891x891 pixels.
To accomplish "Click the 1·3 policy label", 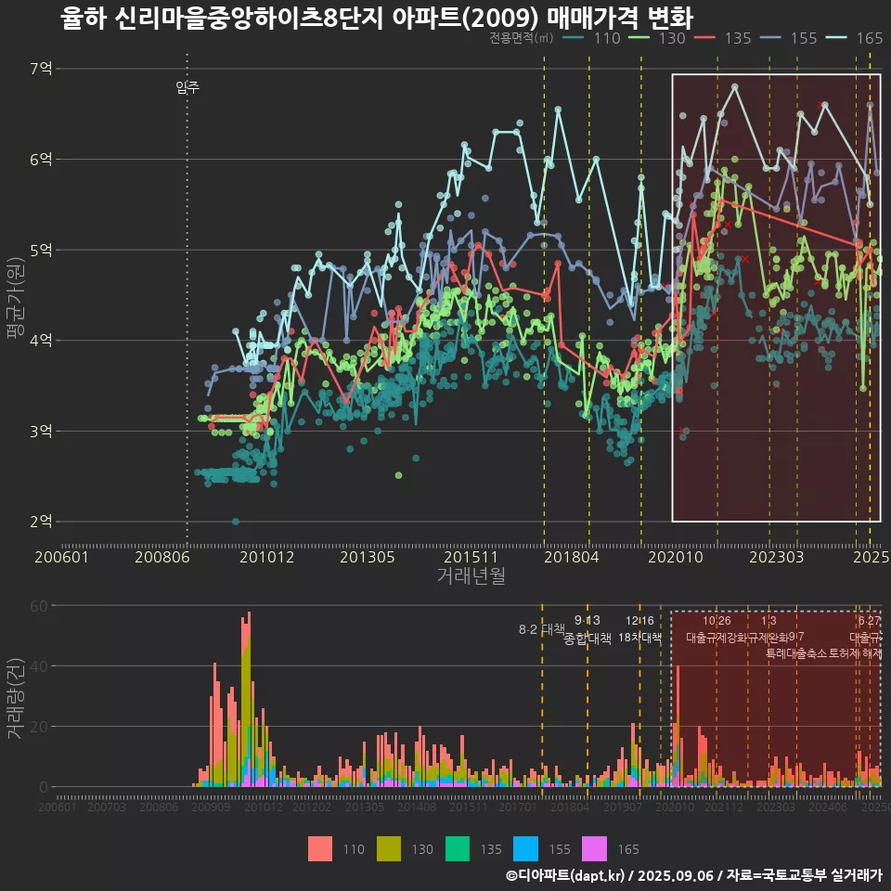I will pyautogui.click(x=768, y=621).
